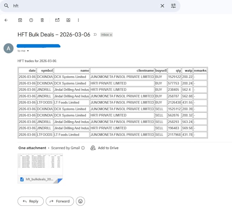Image resolution: width=232 pixels, height=209 pixels.
Task: Click the qty cell 258787
Action: (x=174, y=96)
